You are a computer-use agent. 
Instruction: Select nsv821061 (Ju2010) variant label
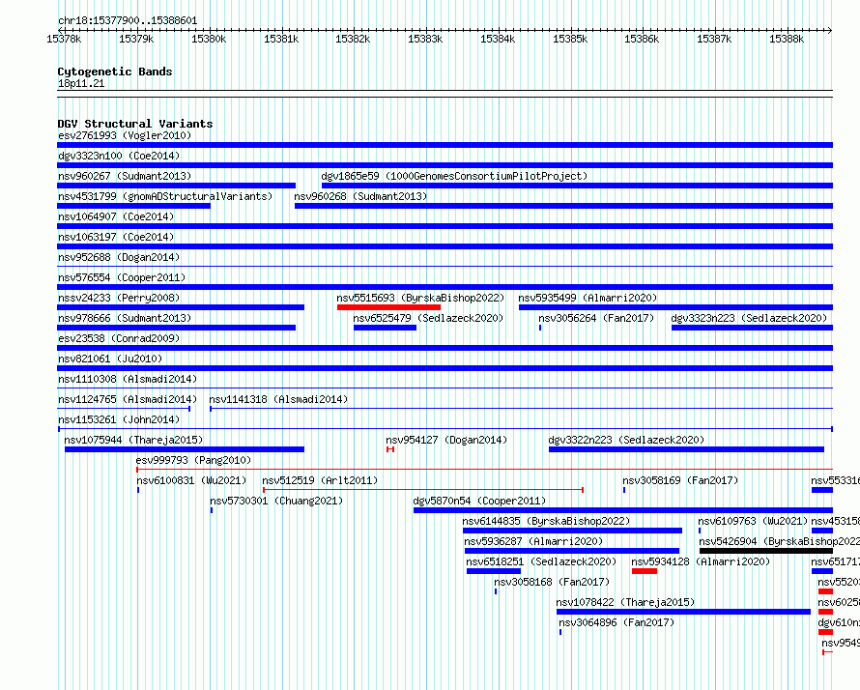point(110,359)
